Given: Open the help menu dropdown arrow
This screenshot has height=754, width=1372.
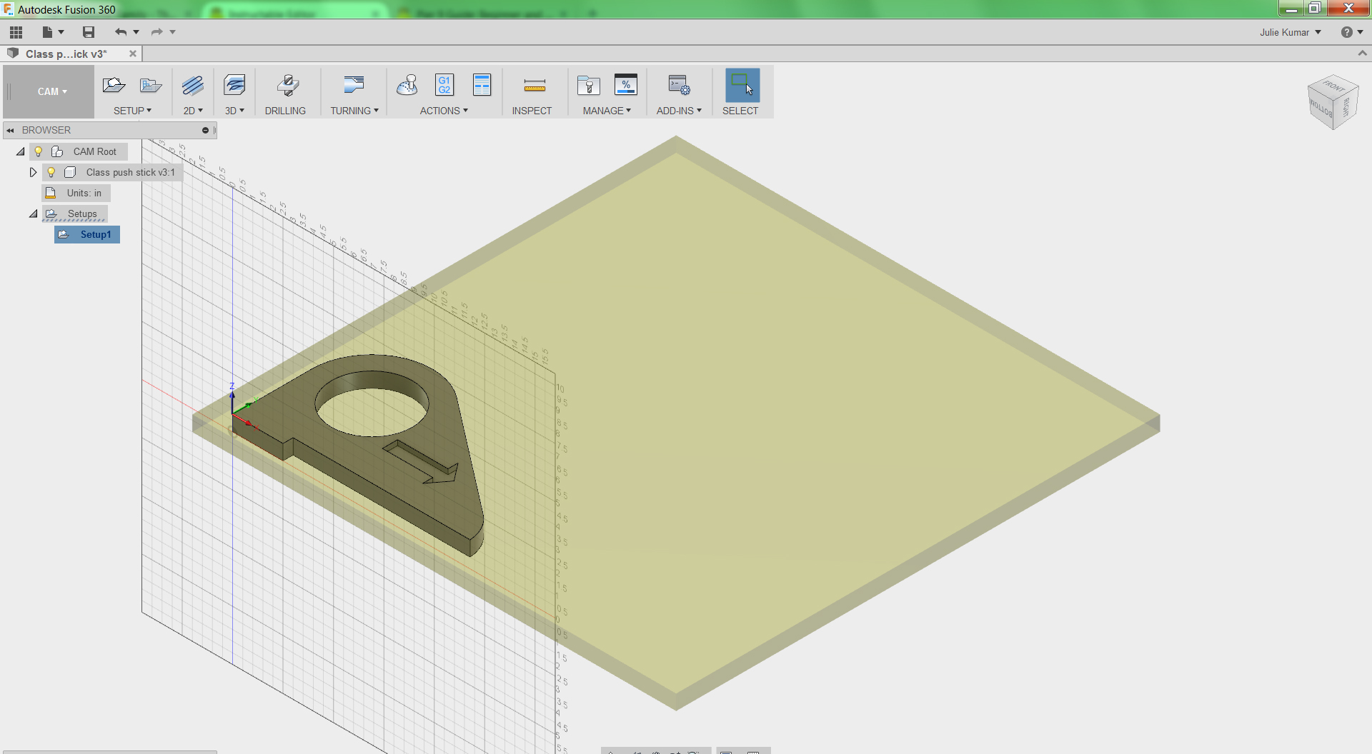Looking at the screenshot, I should pos(1360,32).
